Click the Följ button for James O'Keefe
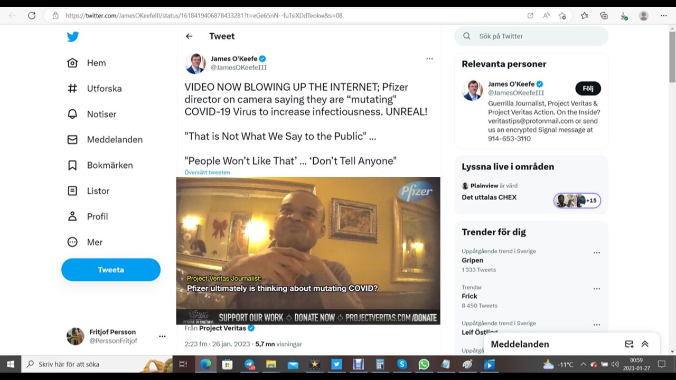 pos(588,88)
